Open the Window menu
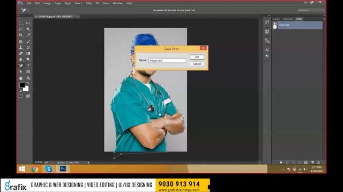Screen dimensions: 343x192 pos(117,3)
